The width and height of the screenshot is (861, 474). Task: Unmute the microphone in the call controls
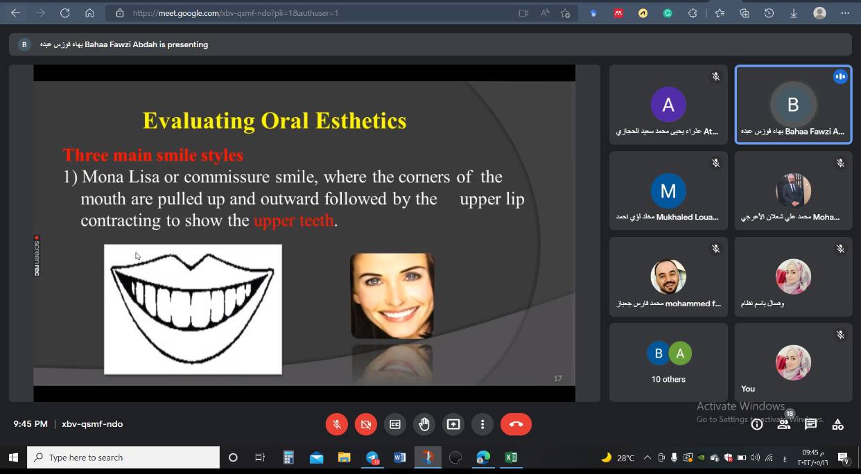point(337,424)
